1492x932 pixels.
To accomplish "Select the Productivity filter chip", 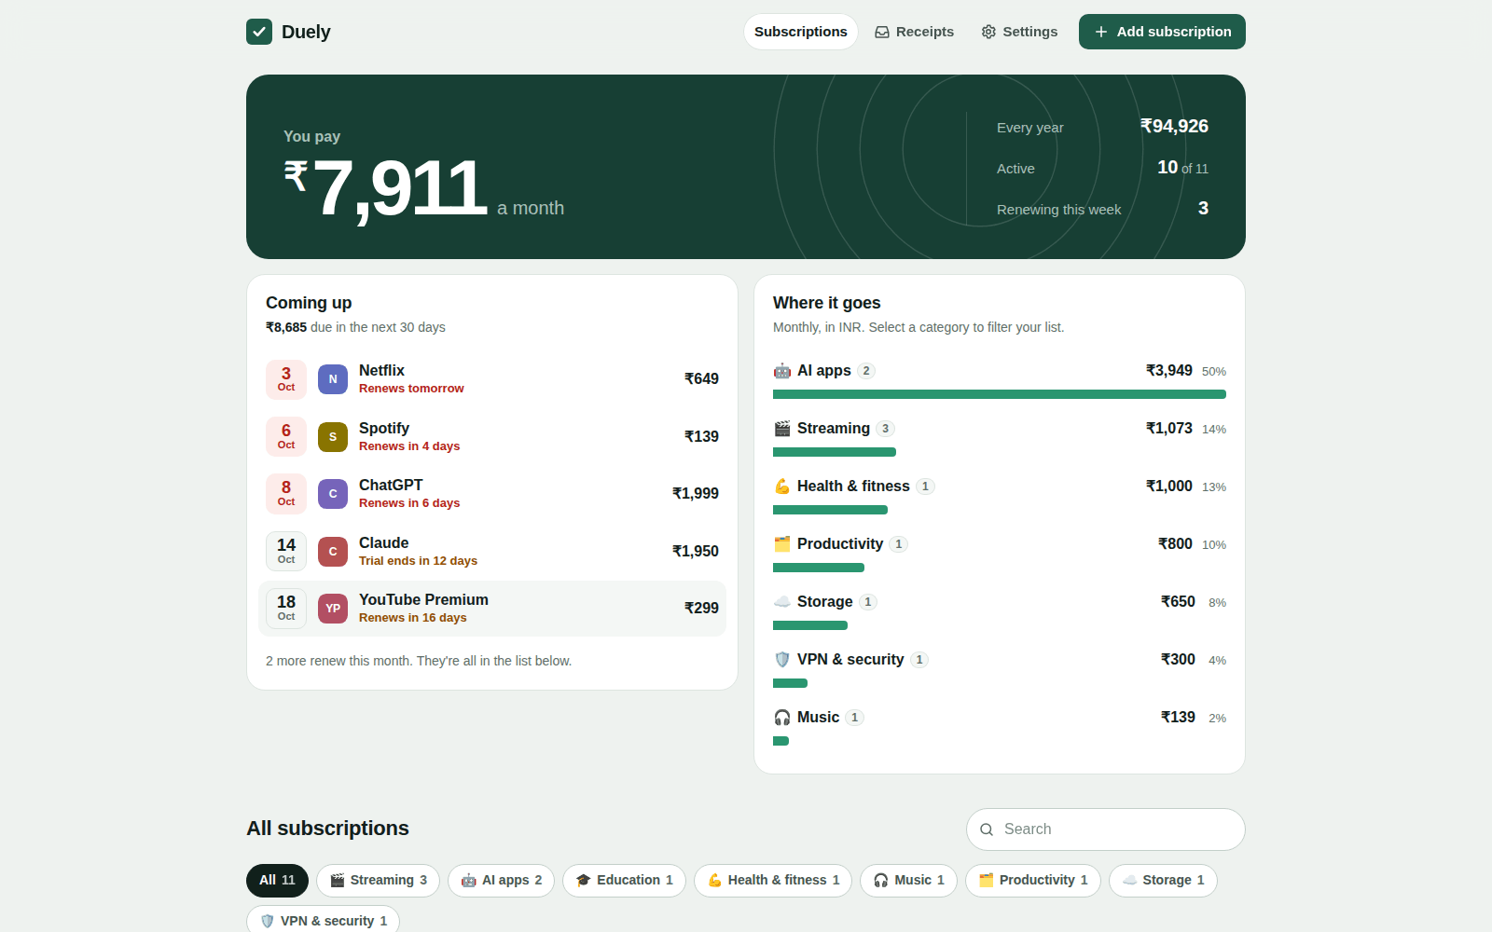I will (x=1033, y=881).
